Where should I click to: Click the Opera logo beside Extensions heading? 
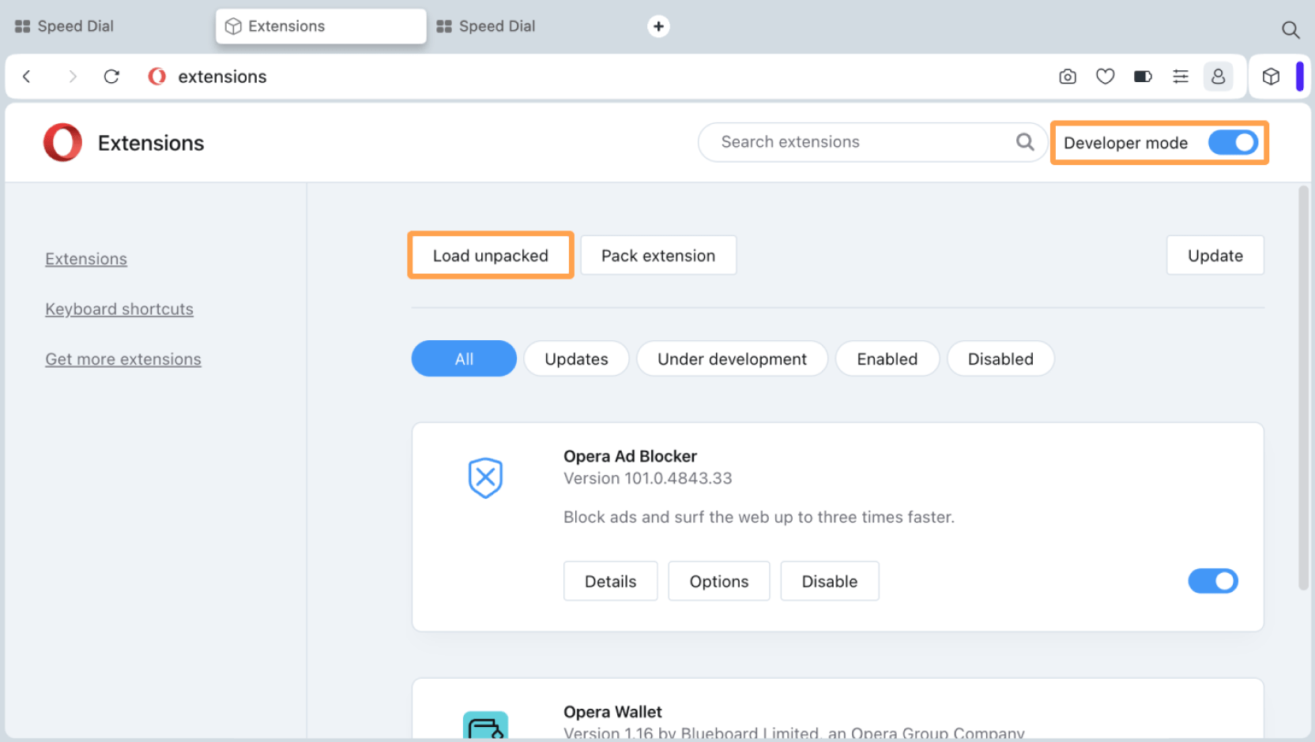(x=62, y=143)
